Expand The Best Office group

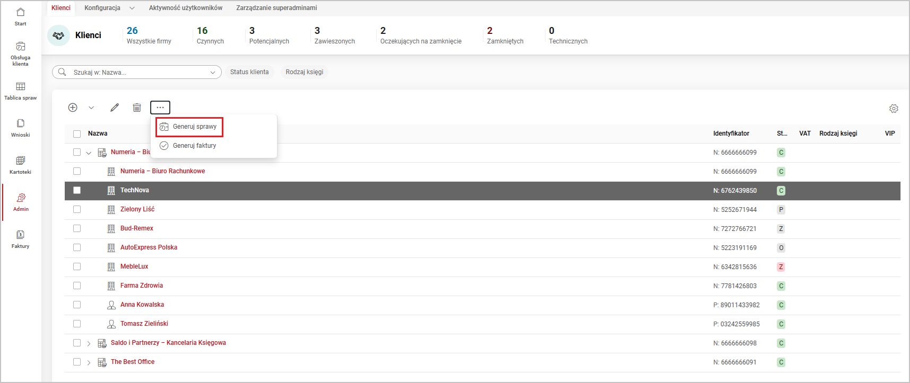[x=89, y=362]
